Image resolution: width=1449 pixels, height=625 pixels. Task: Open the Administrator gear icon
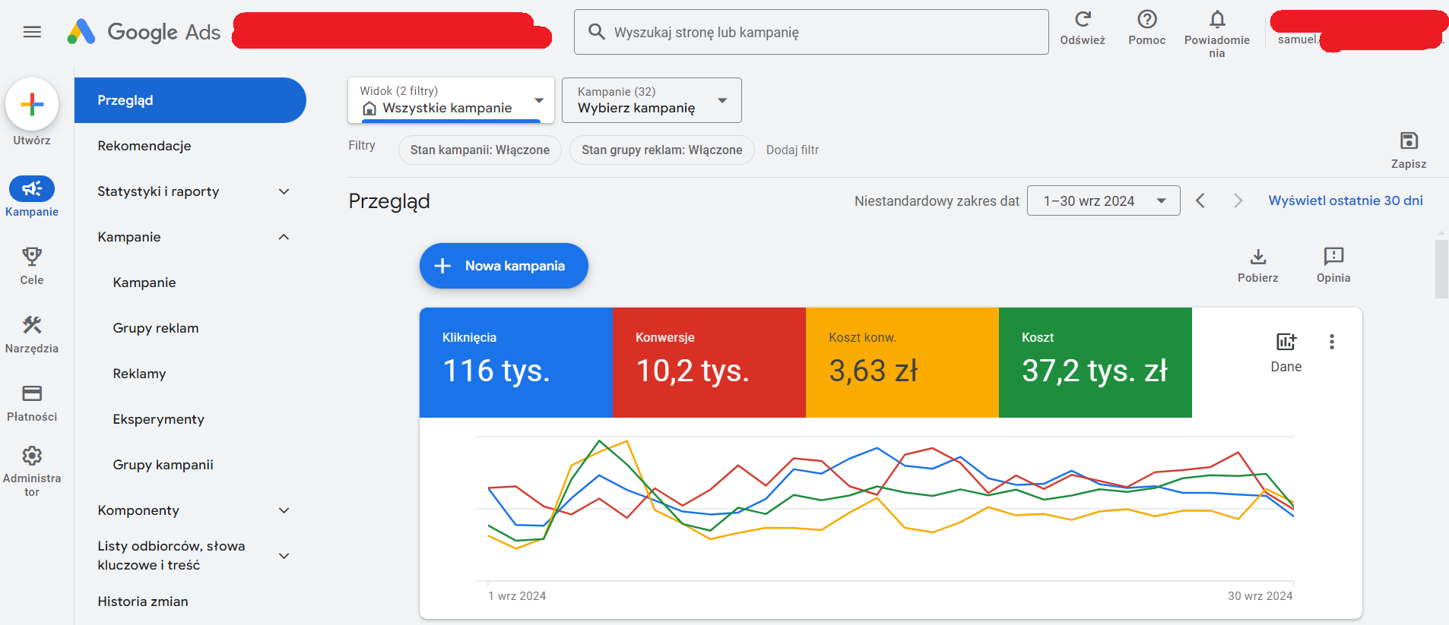coord(32,456)
